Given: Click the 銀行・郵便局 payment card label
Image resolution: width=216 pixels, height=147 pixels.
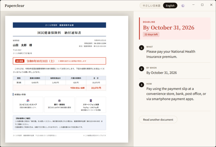Looking at the screenshot, I should [59, 104].
